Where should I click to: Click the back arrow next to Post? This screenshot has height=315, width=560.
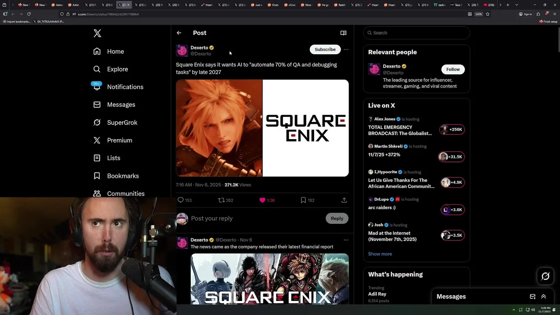pos(179,33)
